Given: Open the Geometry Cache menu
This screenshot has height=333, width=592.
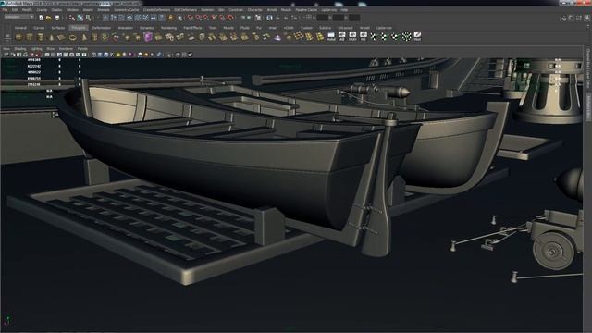Looking at the screenshot, I should (x=126, y=10).
